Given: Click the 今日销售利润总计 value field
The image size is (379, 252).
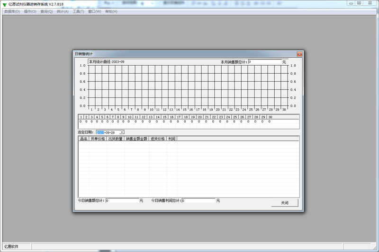Looking at the screenshot, I should pyautogui.click(x=199, y=200).
